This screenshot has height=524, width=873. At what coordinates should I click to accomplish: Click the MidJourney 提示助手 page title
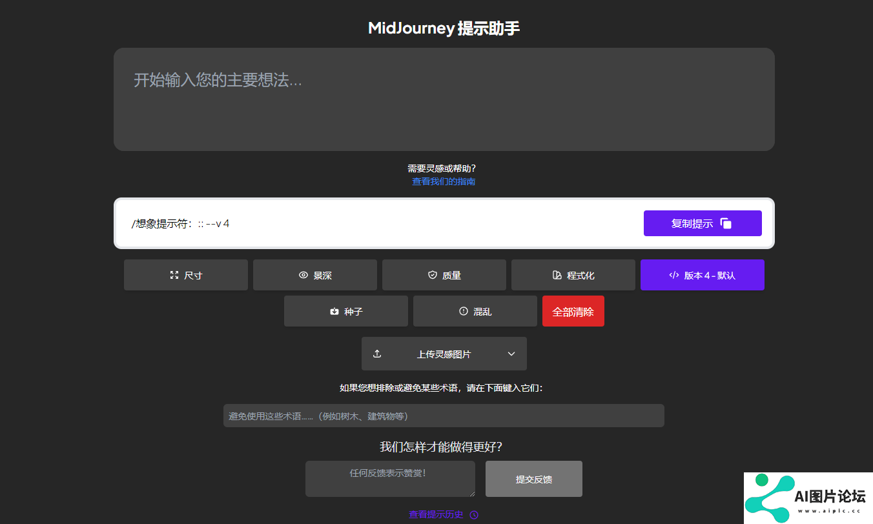[x=444, y=28]
